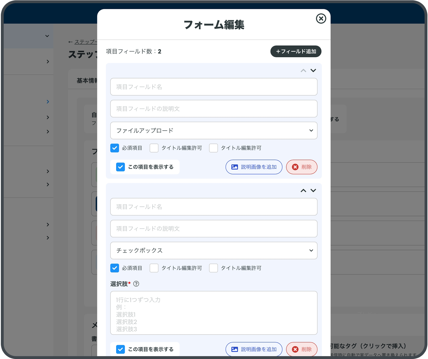
Task: Open the help icon next to 選択肢
Action: pos(136,284)
